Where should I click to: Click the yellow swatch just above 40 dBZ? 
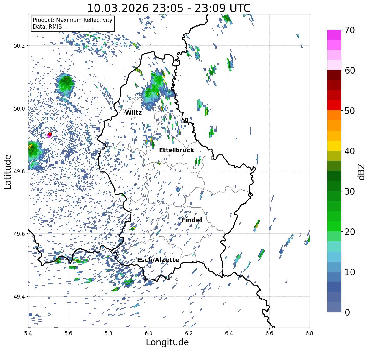click(x=334, y=146)
